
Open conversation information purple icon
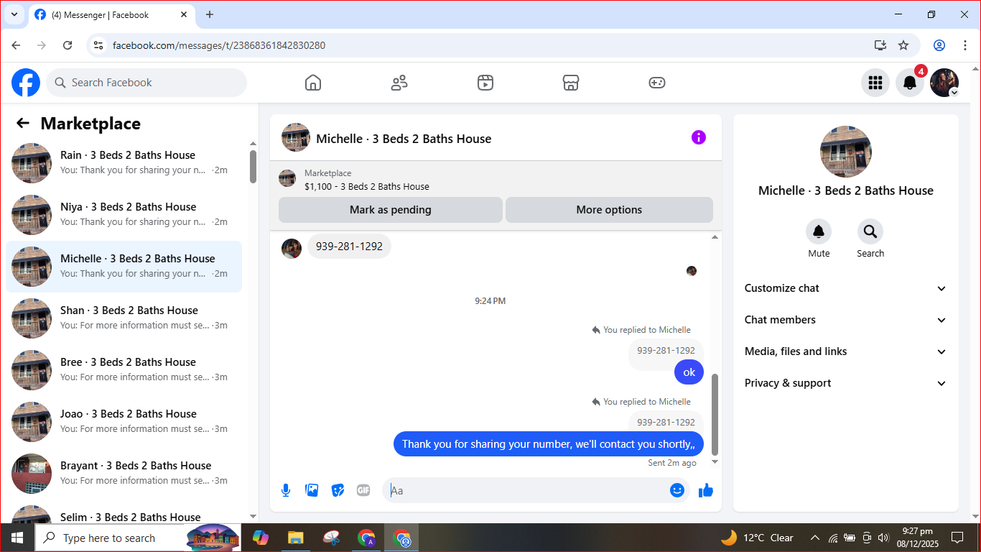(x=699, y=138)
